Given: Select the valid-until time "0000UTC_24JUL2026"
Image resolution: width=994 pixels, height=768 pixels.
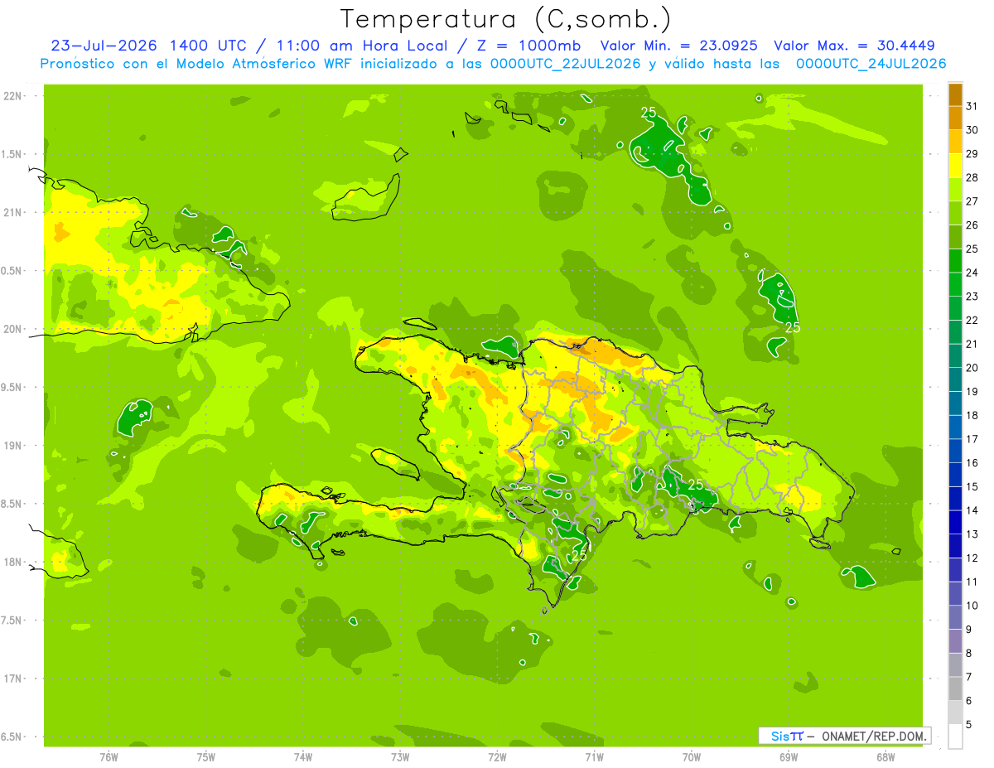Looking at the screenshot, I should pyautogui.click(x=871, y=64).
